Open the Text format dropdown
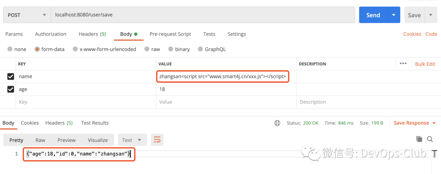Screen dimensions: 441x174 click(132, 140)
